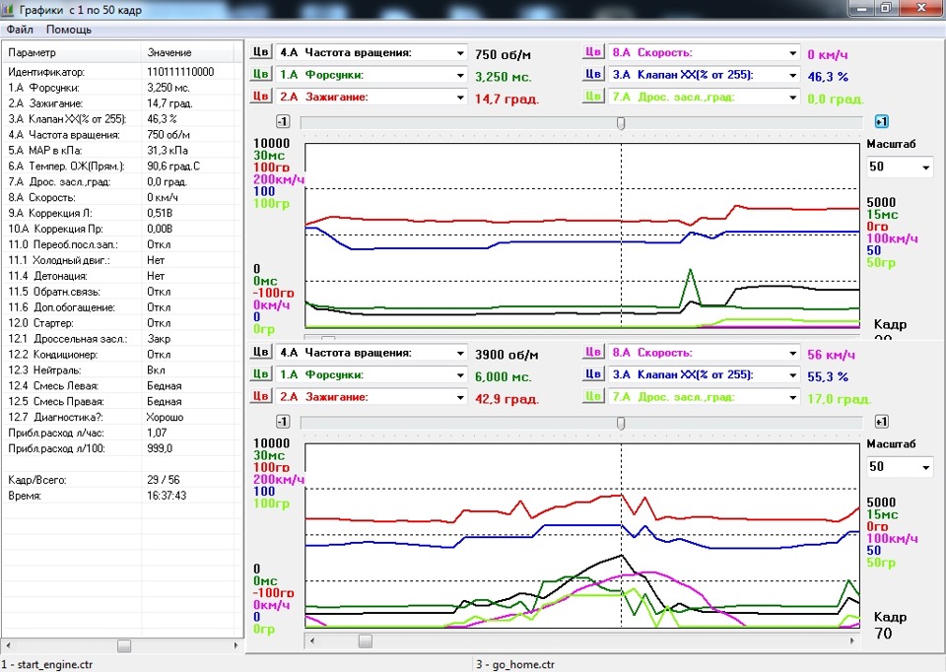Click the status bar entry 1 - start_engine.ctr

click(47, 665)
